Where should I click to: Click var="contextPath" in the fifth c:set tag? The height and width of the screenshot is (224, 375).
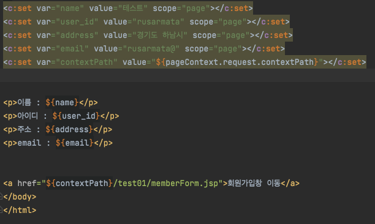[77, 62]
